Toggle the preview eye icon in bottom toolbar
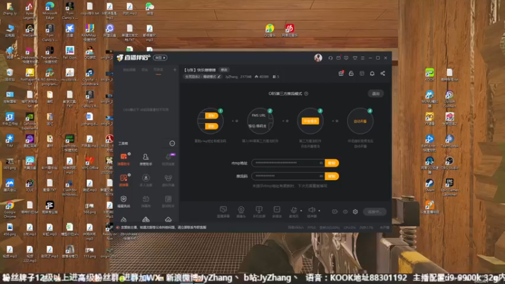Image resolution: width=505 pixels, height=284 pixels. pyautogui.click(x=345, y=212)
